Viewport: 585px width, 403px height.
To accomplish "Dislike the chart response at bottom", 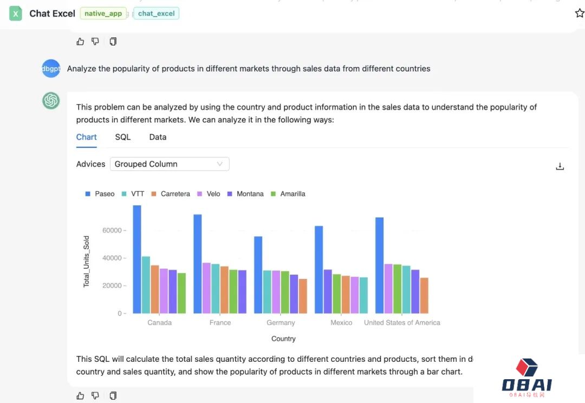I will (x=95, y=395).
